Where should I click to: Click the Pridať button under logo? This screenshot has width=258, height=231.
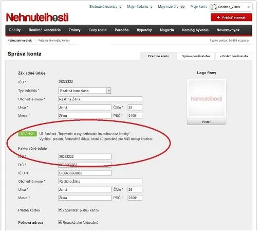click(x=206, y=122)
